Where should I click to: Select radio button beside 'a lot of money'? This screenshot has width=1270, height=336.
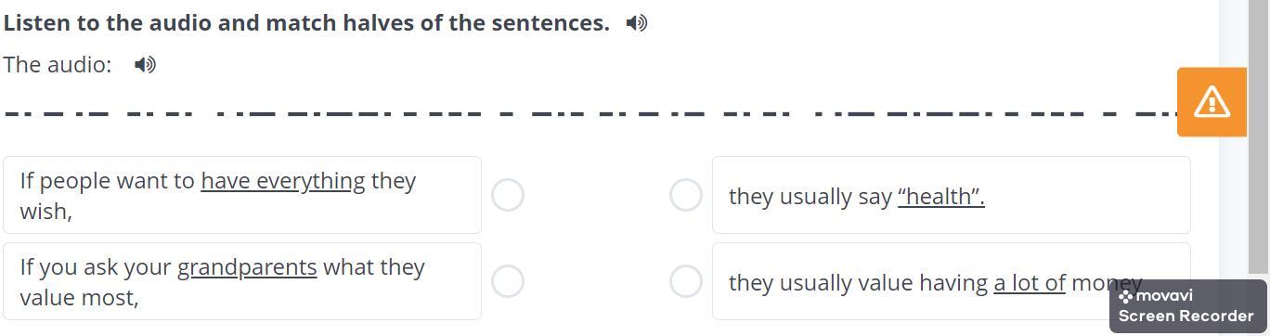[686, 281]
